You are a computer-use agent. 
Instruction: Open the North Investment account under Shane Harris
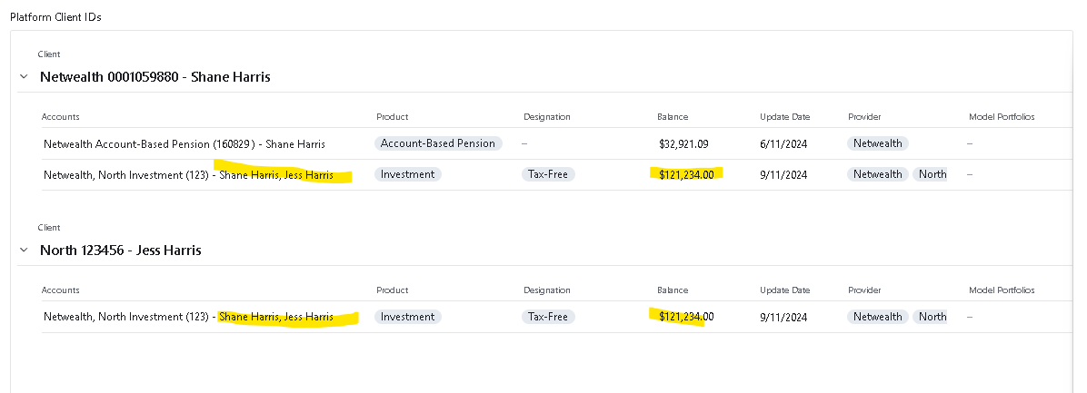(x=188, y=175)
